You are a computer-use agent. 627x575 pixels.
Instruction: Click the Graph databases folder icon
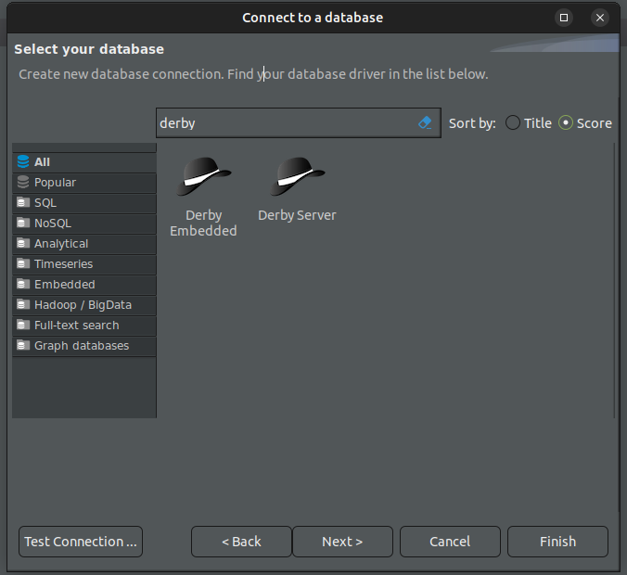(23, 346)
